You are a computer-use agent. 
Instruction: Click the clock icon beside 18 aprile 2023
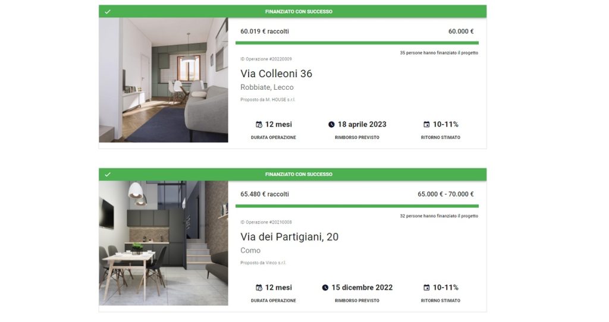tap(331, 125)
